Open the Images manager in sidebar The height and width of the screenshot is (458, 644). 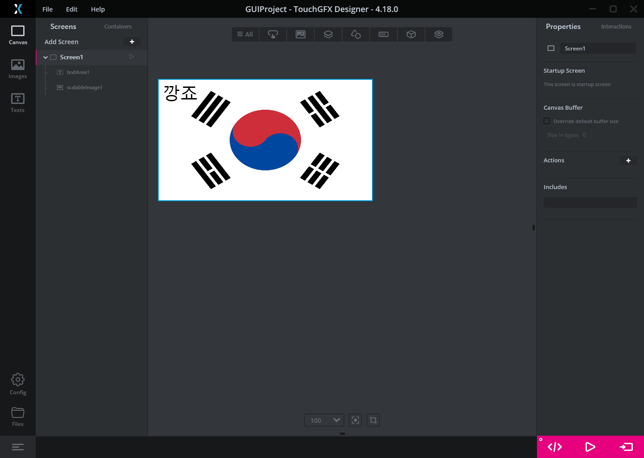point(18,69)
